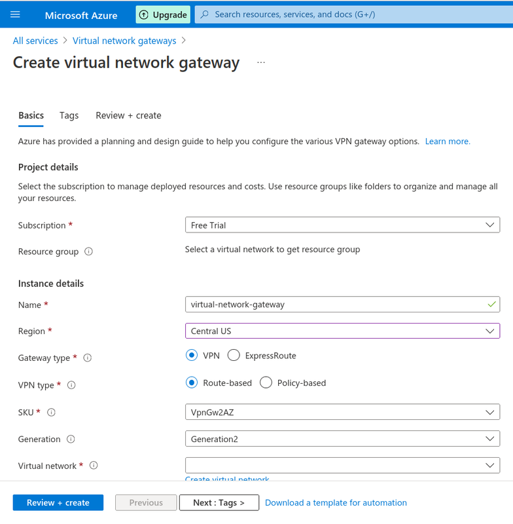Click Next : Tags button

(x=219, y=502)
